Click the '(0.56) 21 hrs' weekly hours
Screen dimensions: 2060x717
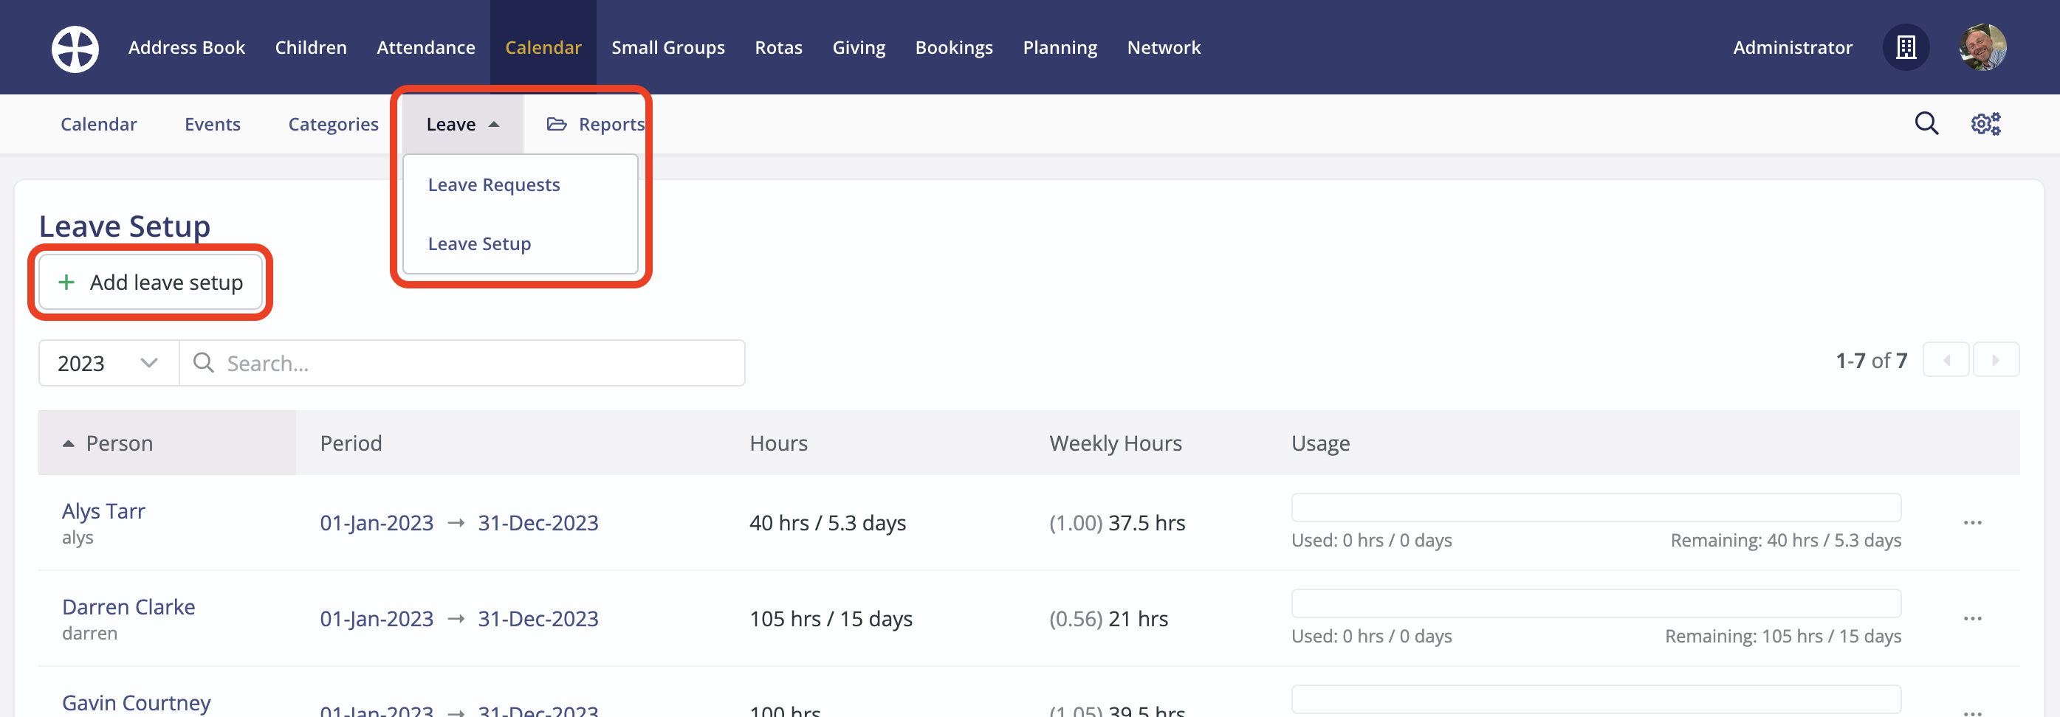point(1108,619)
